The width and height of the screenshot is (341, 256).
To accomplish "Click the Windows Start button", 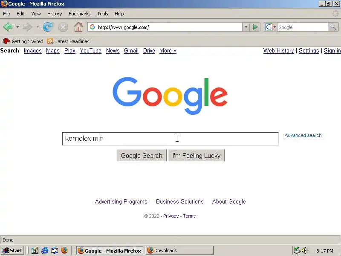I will pyautogui.click(x=12, y=250).
